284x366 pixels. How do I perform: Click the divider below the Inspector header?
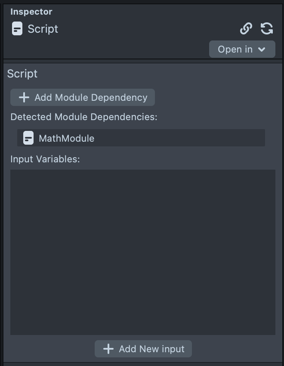(142, 61)
